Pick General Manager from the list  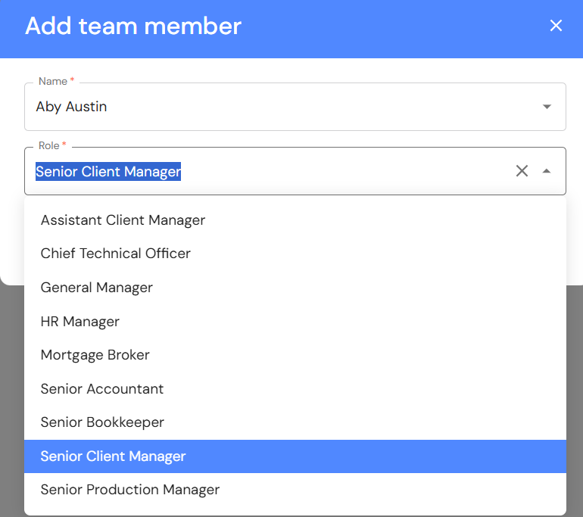coord(96,288)
